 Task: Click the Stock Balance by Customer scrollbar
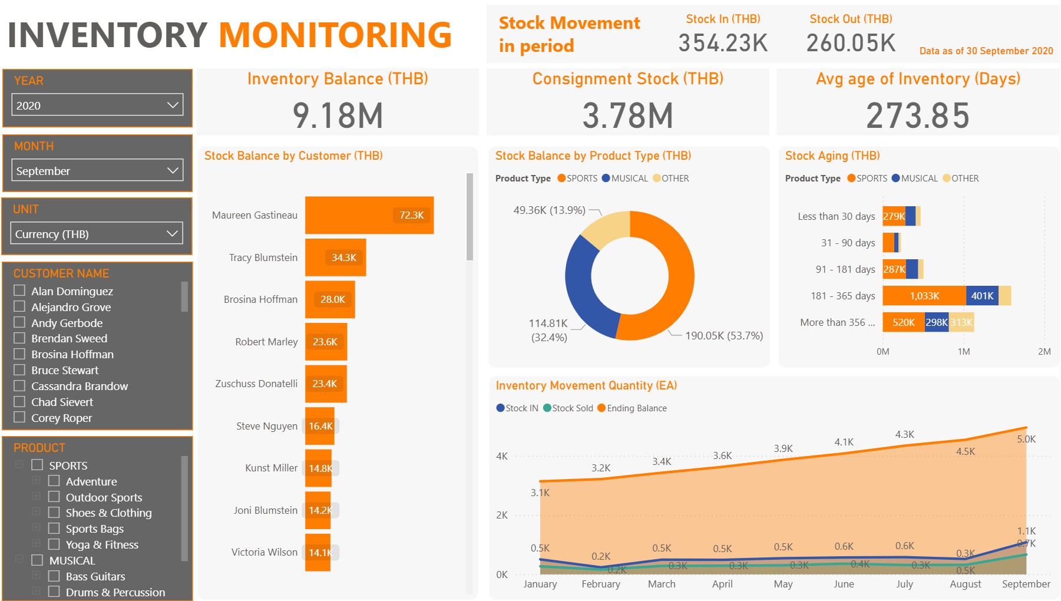pyautogui.click(x=470, y=217)
